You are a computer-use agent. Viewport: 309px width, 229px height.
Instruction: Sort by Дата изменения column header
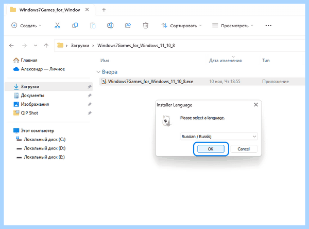pyautogui.click(x=225, y=61)
